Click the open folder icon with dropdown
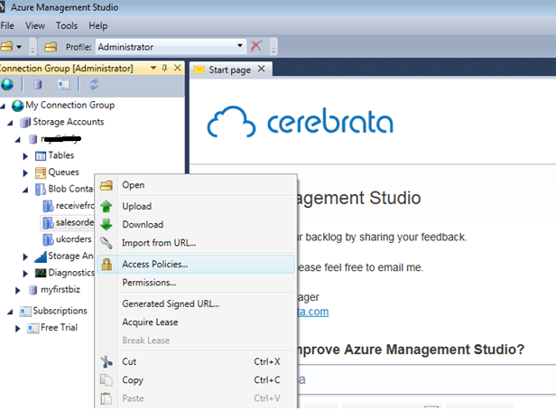 (6, 46)
